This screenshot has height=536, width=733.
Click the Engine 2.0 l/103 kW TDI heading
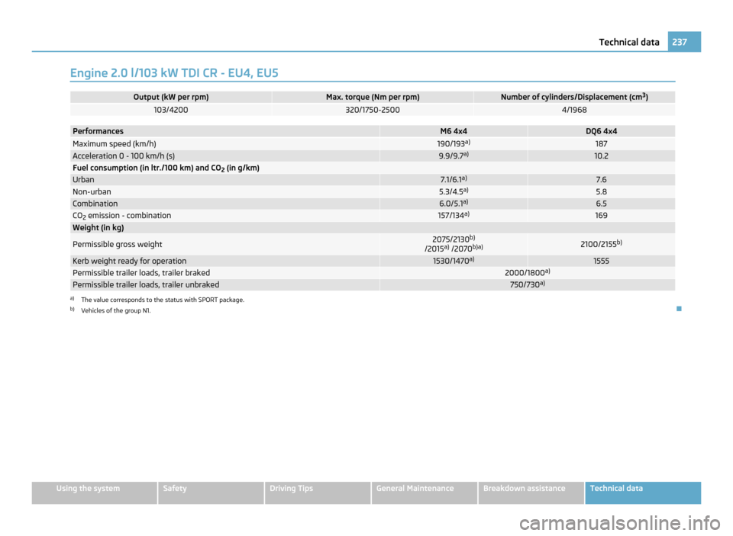tap(174, 73)
